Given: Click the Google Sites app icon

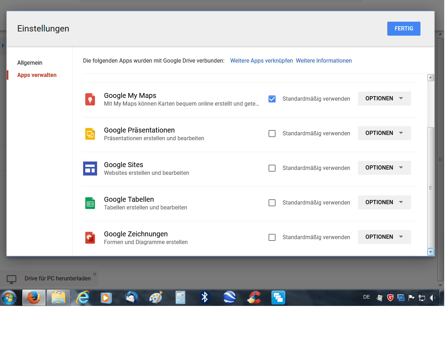Looking at the screenshot, I should point(90,169).
